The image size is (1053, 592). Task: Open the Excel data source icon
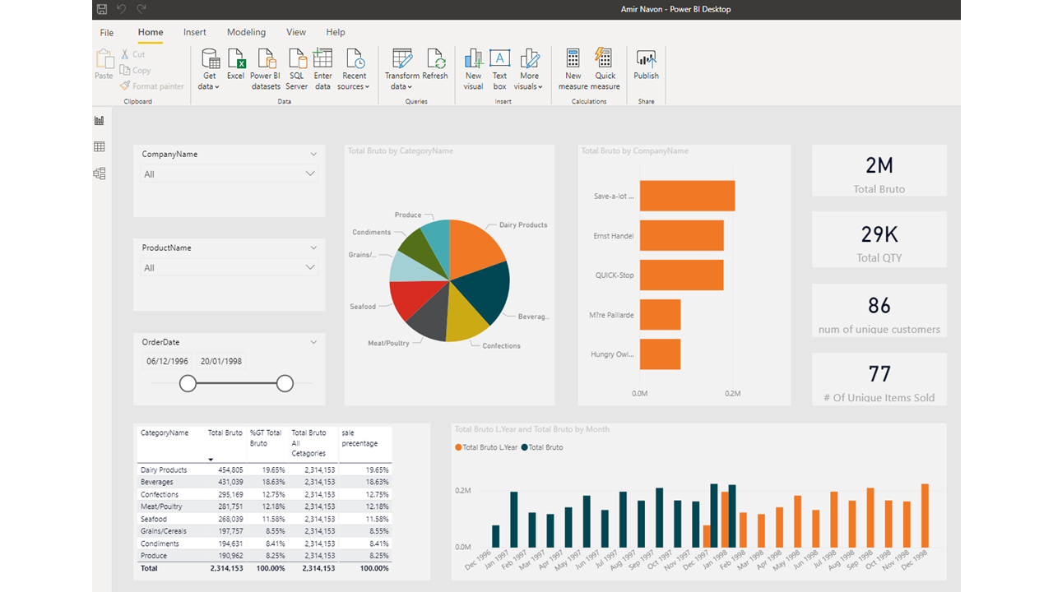pos(236,59)
